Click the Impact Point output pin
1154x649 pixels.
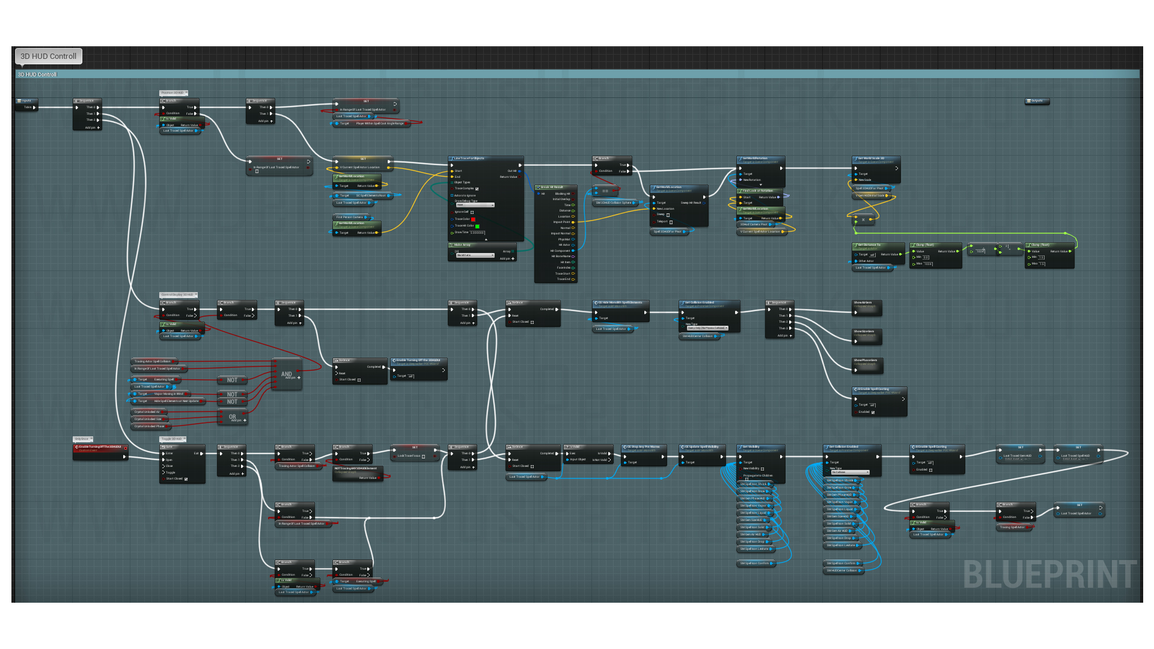point(573,222)
